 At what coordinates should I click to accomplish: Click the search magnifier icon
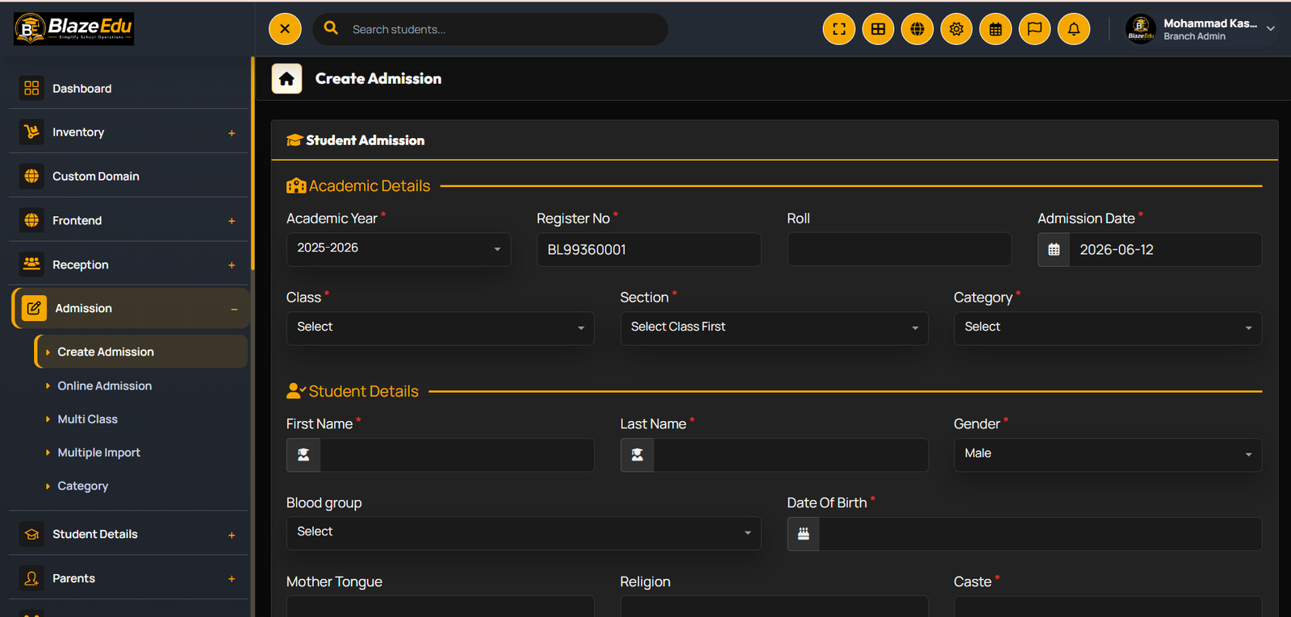(x=331, y=28)
